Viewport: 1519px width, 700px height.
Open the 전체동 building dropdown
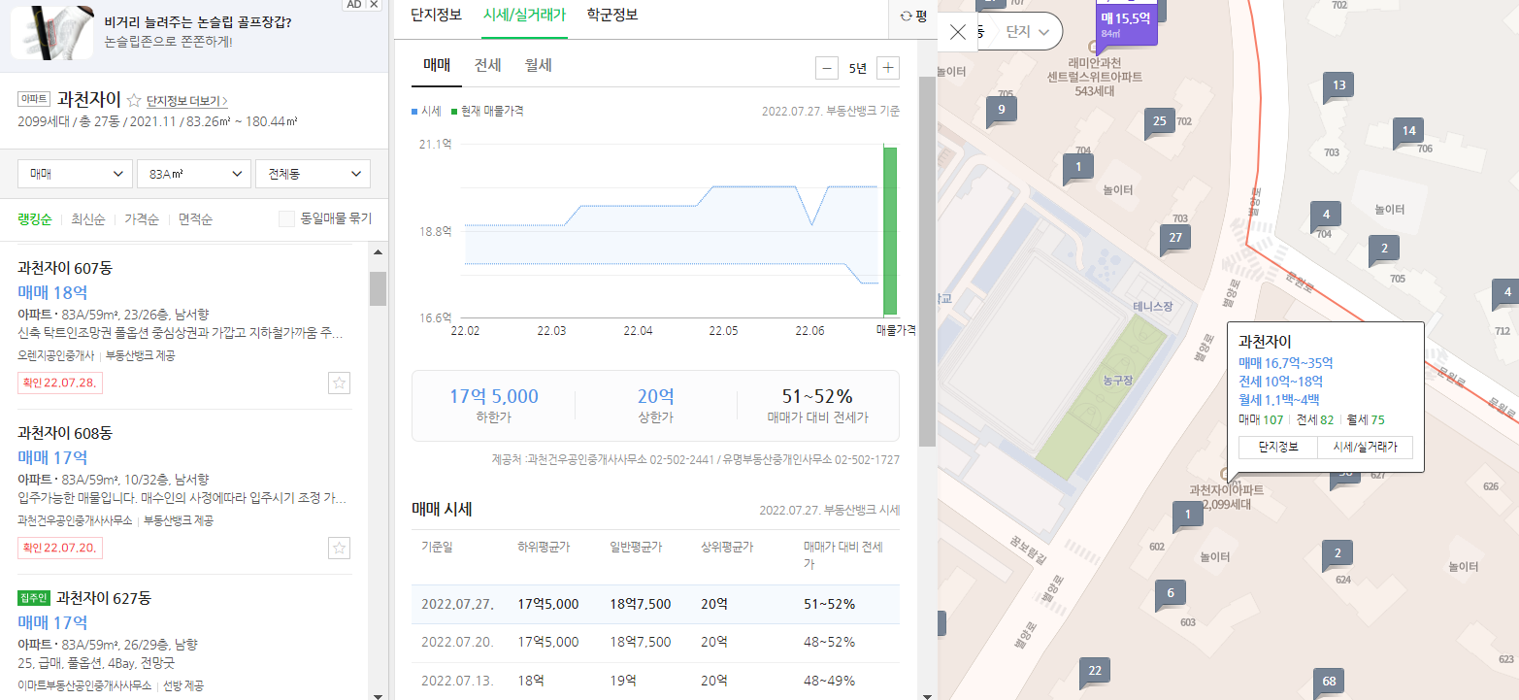tap(313, 174)
